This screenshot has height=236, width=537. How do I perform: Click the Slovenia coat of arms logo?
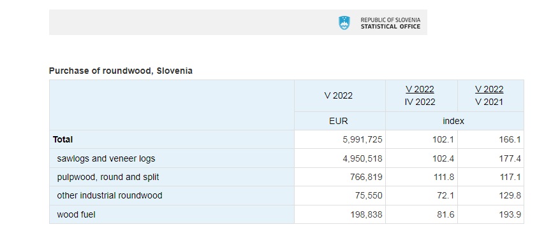coord(344,23)
